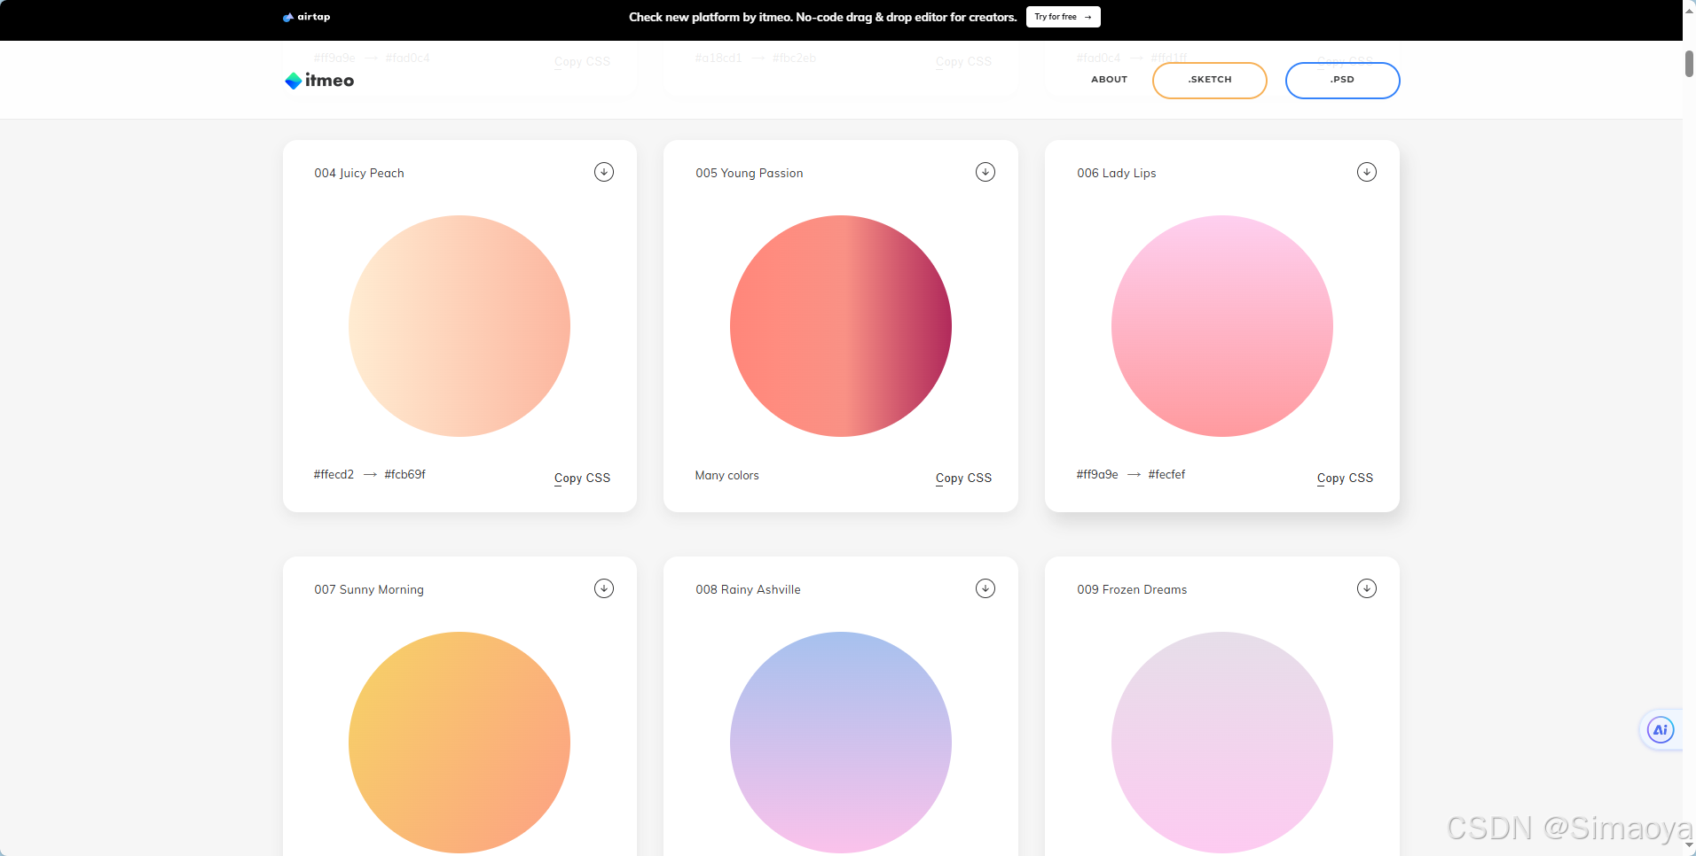1696x856 pixels.
Task: Click the 004 Juicy Peach title
Action: (359, 173)
